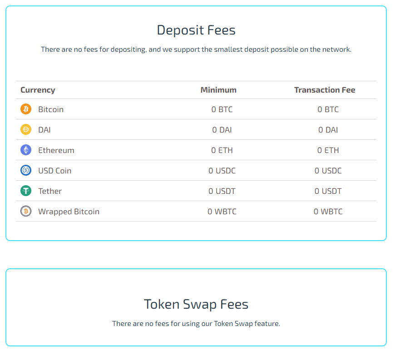The height and width of the screenshot is (355, 395).
Task: Click the 0 BTC minimum value
Action: [x=222, y=109]
